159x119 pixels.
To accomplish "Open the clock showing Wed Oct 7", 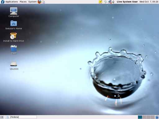I will click(149, 2).
